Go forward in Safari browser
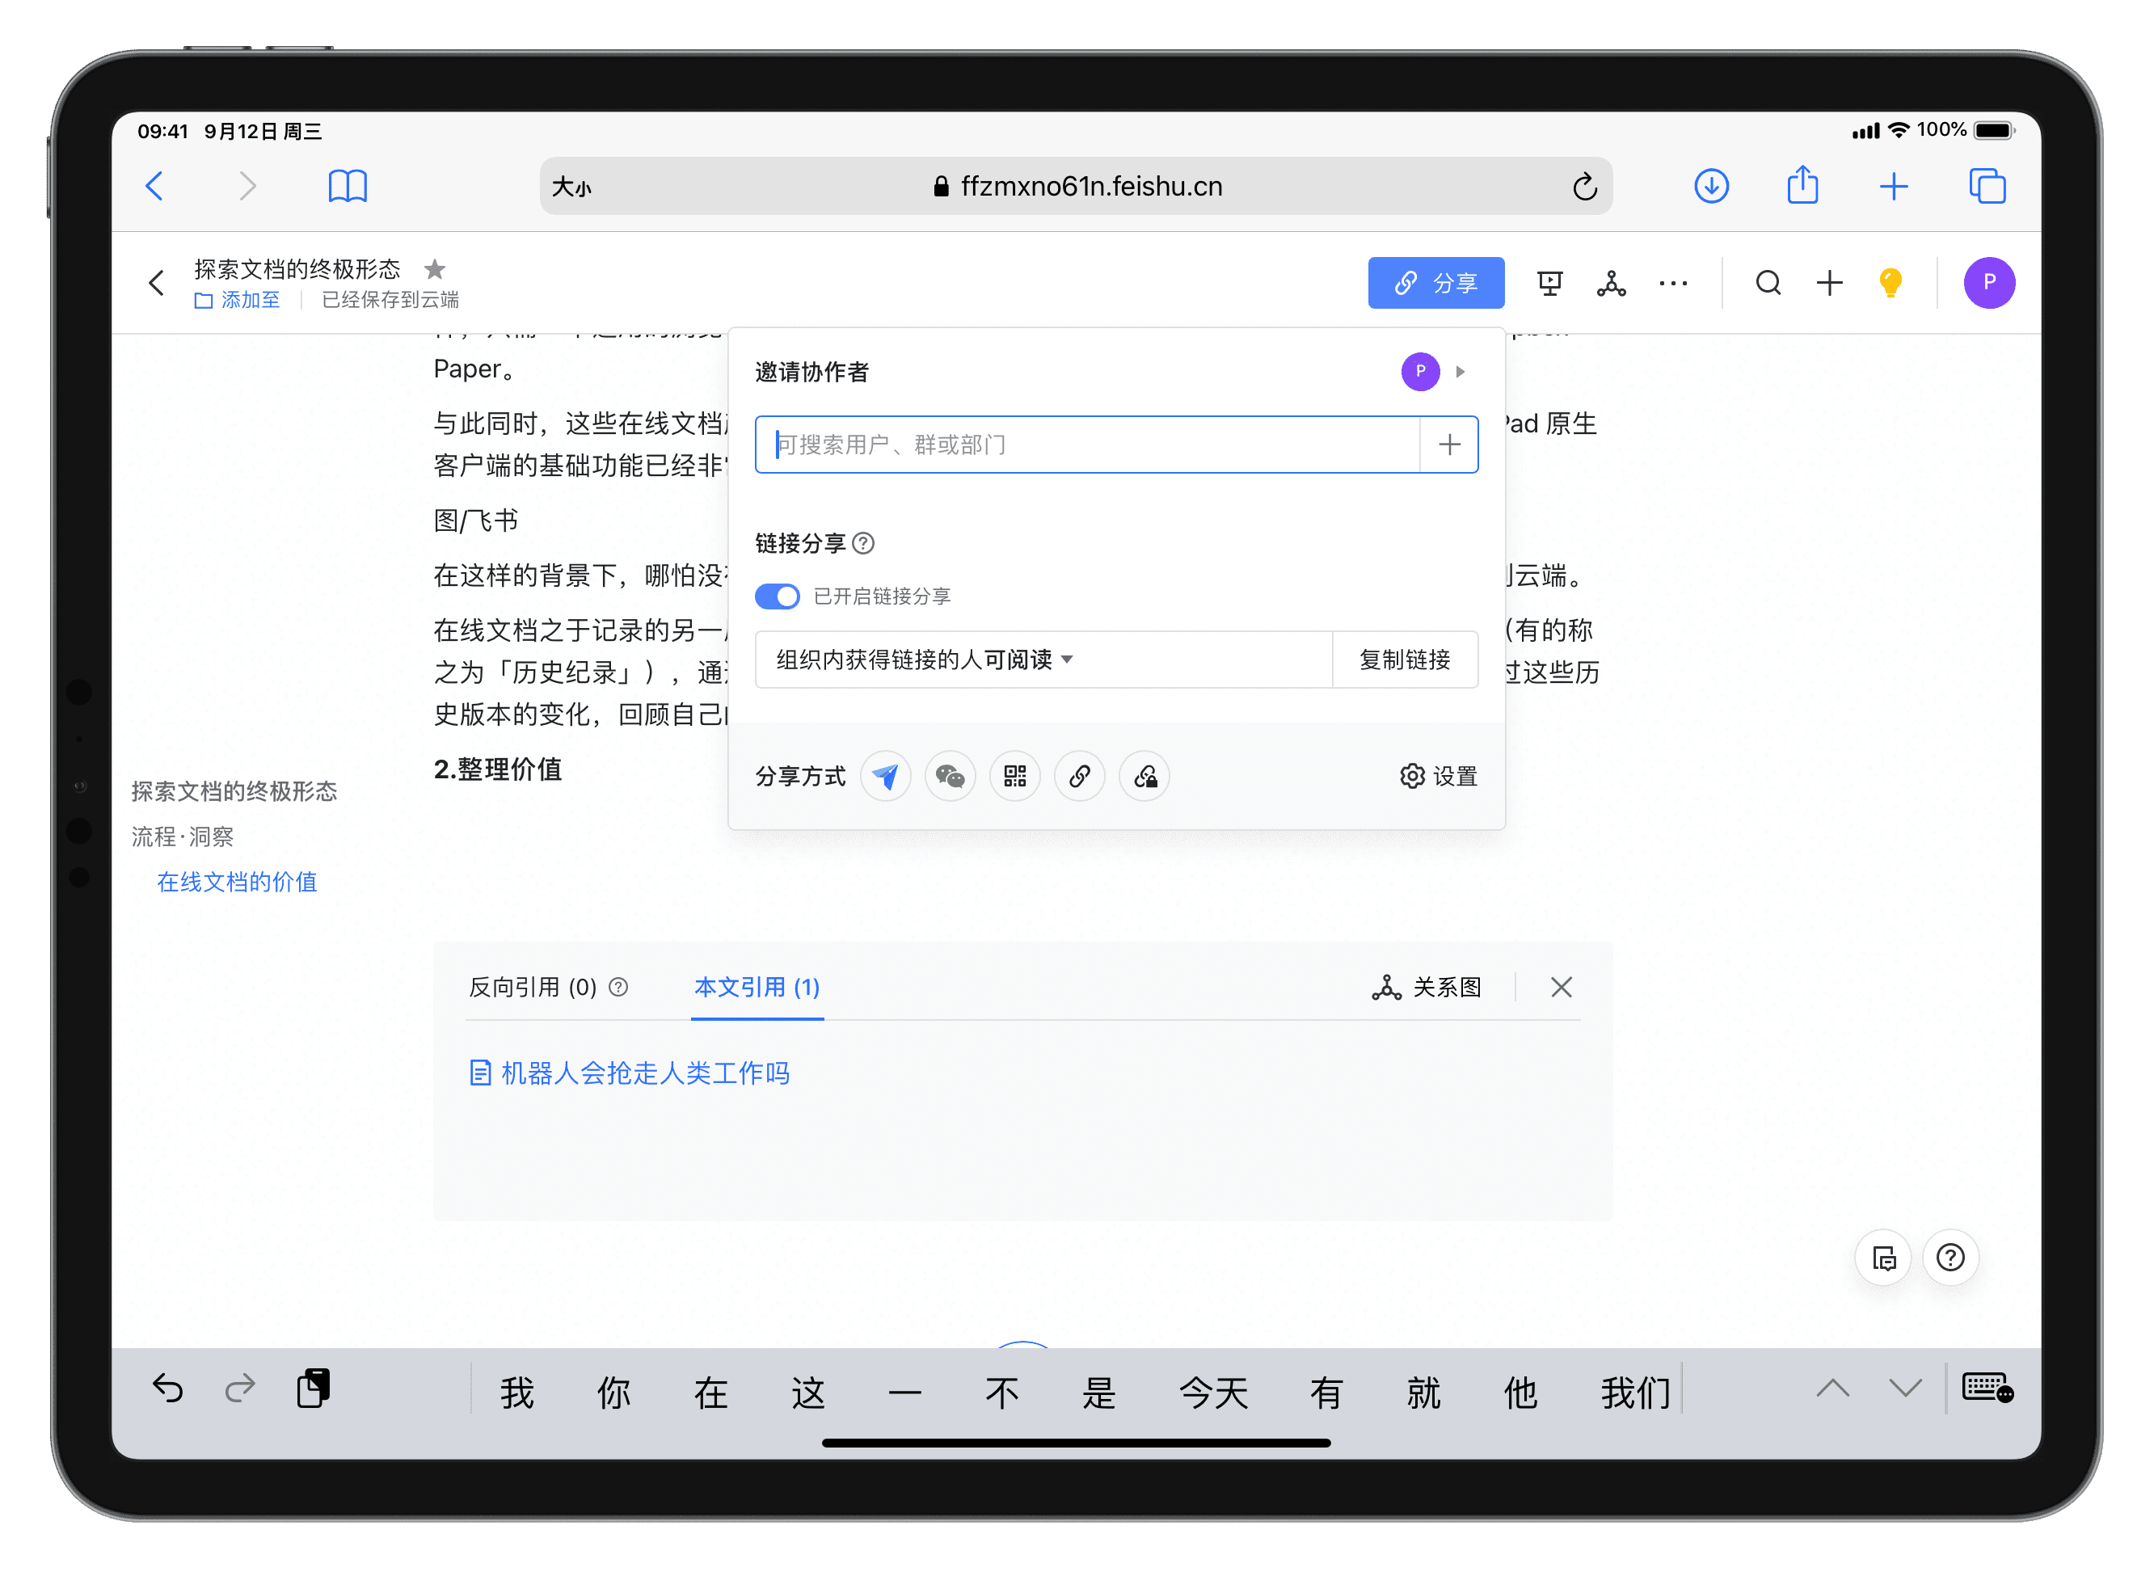Viewport: 2154px width, 1572px height. (x=247, y=186)
